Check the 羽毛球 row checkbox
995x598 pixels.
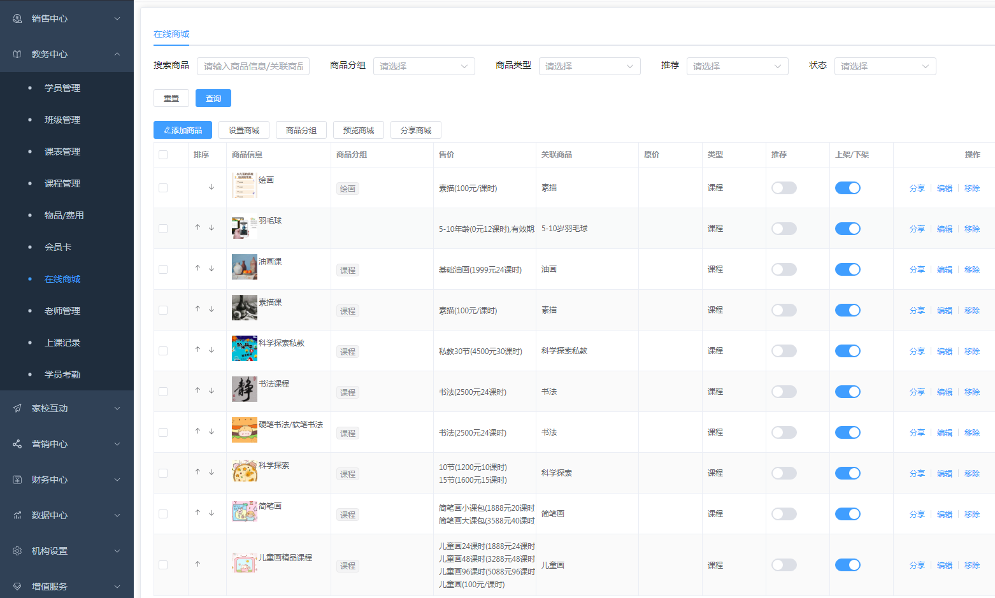[163, 229]
